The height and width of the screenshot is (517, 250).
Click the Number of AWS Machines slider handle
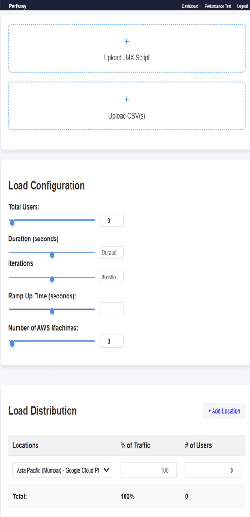(12, 343)
